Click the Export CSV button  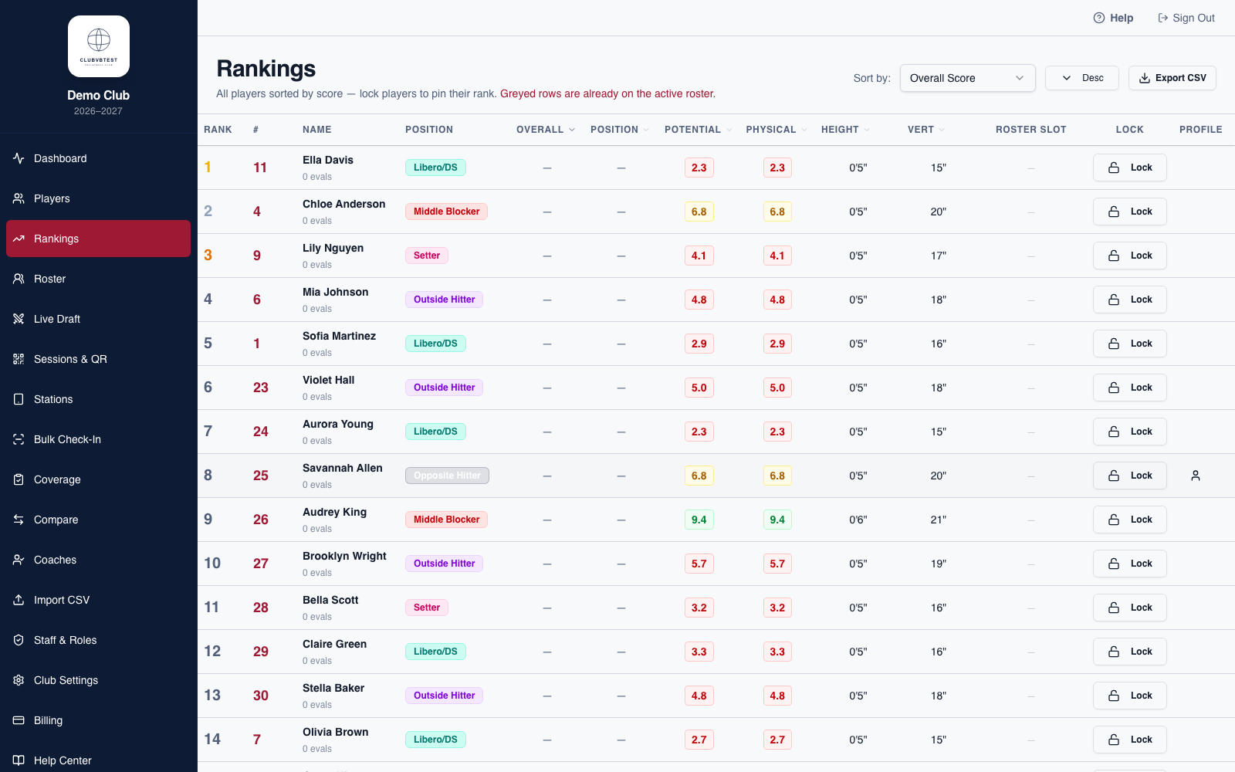(x=1172, y=78)
